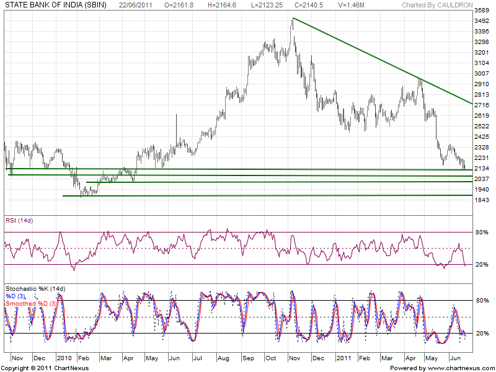Click the 2011 year marker on time axis
Image resolution: width=496 pixels, height=372 pixels.
[343, 358]
